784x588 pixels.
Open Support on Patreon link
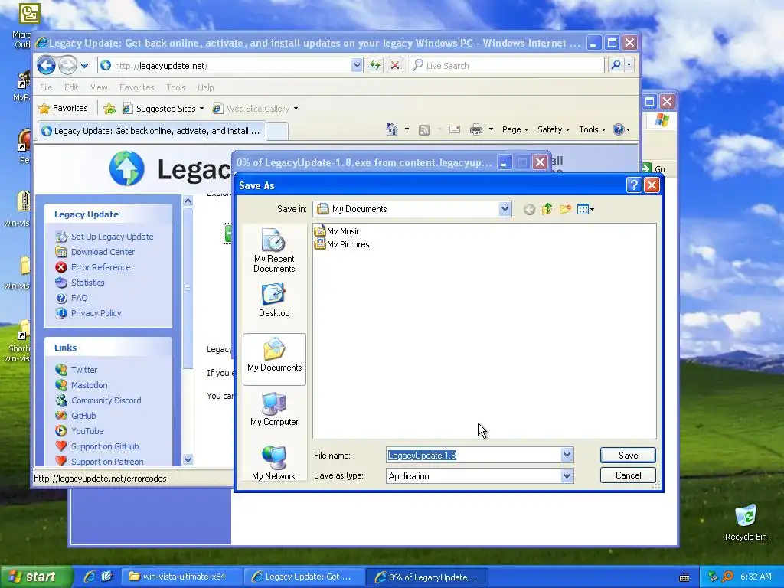coord(107,462)
